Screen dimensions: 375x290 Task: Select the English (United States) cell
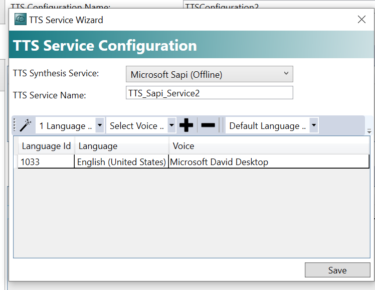click(x=121, y=162)
